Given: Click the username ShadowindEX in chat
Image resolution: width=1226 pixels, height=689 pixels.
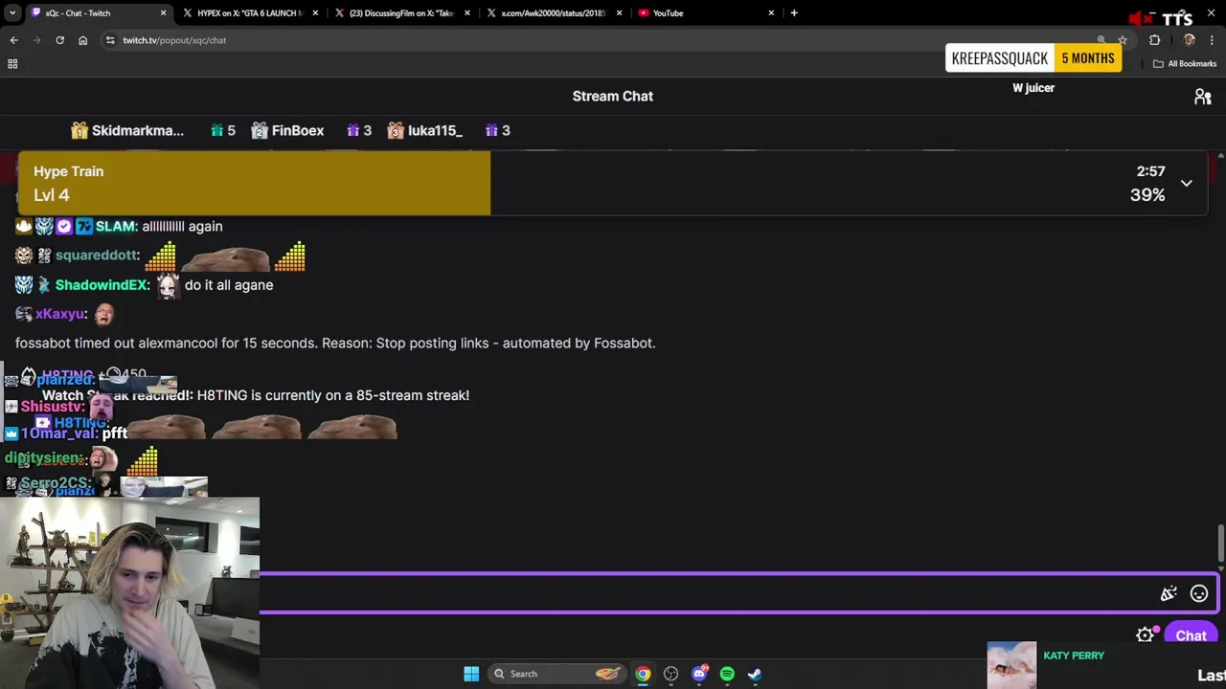Looking at the screenshot, I should click(102, 285).
